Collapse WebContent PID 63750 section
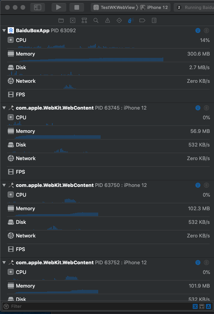The width and height of the screenshot is (214, 314). [4, 185]
